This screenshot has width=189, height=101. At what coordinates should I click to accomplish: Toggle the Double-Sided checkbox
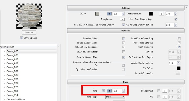click(x=124, y=39)
